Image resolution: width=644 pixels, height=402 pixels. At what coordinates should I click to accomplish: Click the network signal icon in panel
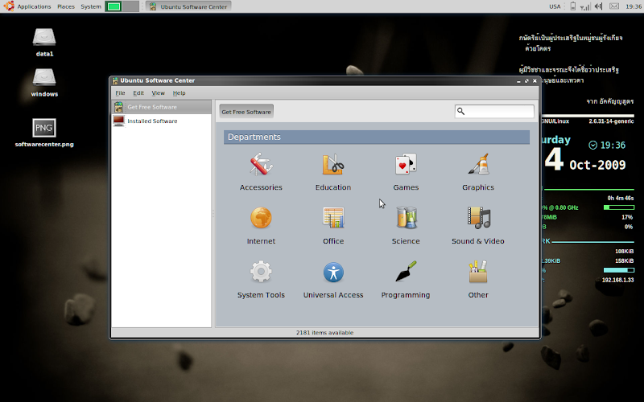[x=585, y=6]
